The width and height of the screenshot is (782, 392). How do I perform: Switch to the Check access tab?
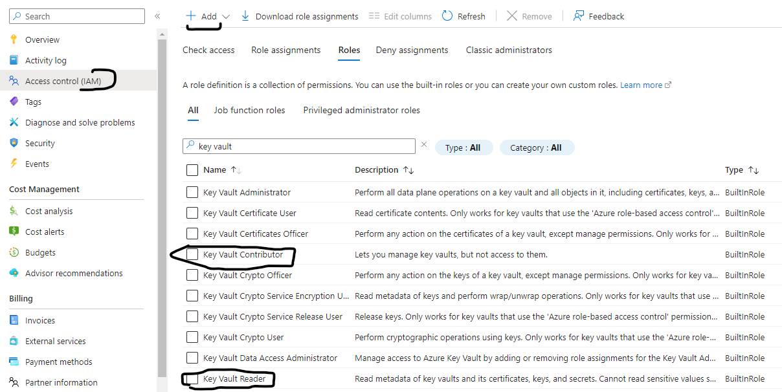pos(208,50)
